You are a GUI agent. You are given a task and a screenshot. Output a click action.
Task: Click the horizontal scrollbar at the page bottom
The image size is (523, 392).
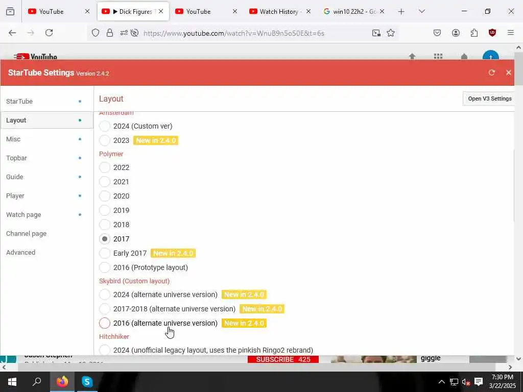(257, 367)
